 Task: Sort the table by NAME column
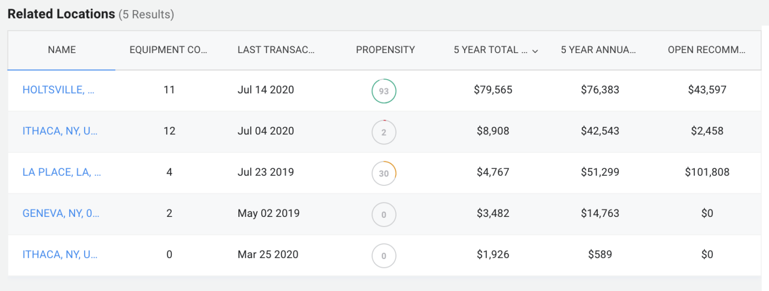click(62, 50)
